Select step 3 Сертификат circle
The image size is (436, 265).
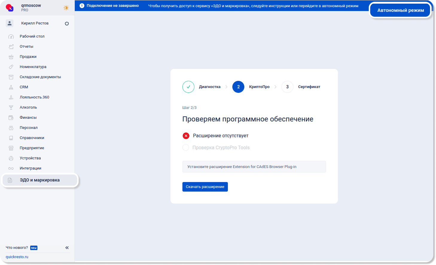point(287,87)
